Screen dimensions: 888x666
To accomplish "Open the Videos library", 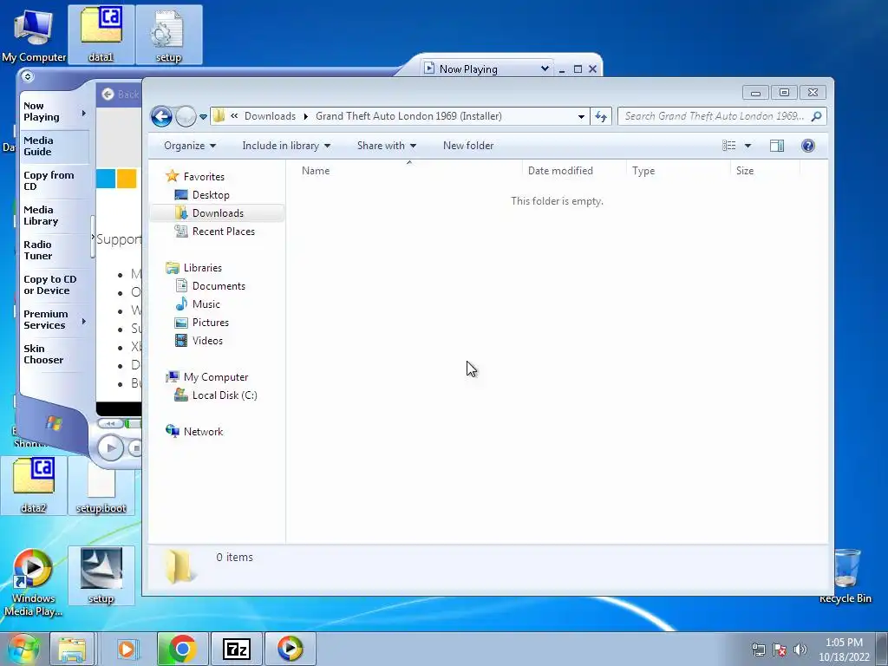I will 199,340.
